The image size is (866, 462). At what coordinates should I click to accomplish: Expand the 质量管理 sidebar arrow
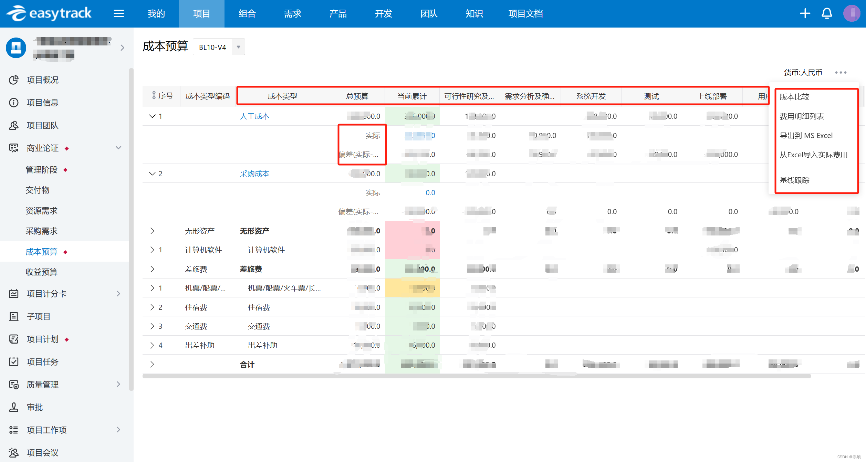pyautogui.click(x=118, y=384)
